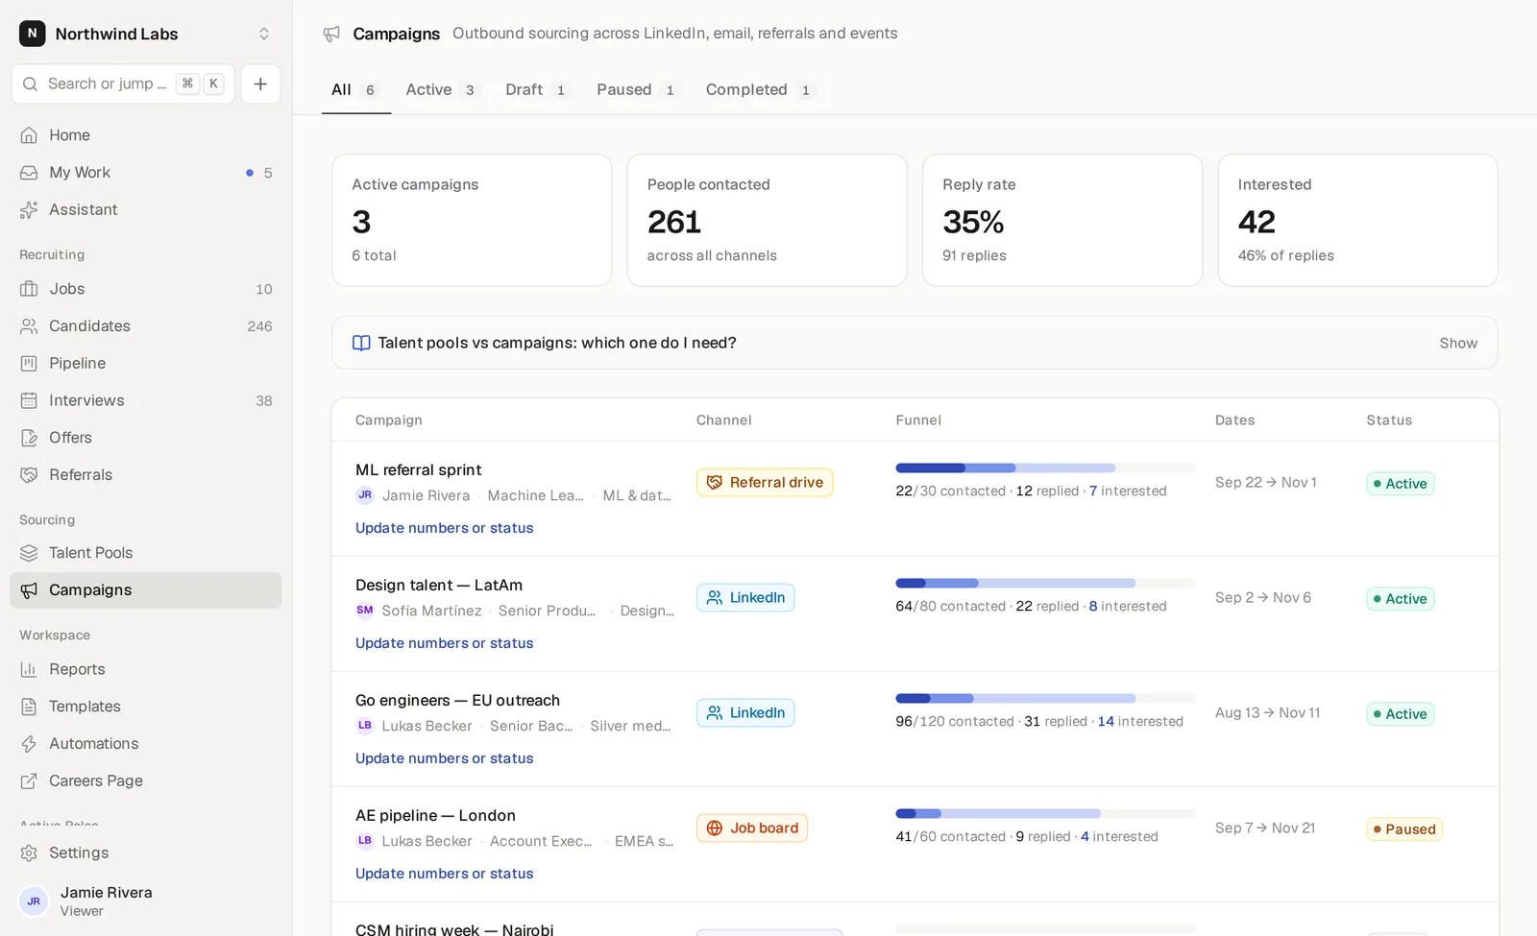Open Jobs via its briefcase icon
1537x936 pixels.
[x=29, y=289]
